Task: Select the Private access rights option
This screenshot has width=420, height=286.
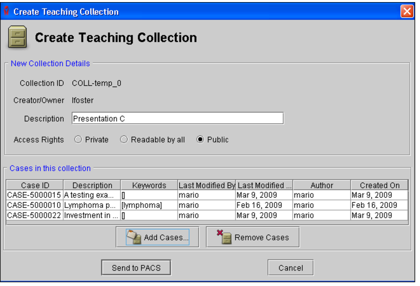Action: click(78, 140)
